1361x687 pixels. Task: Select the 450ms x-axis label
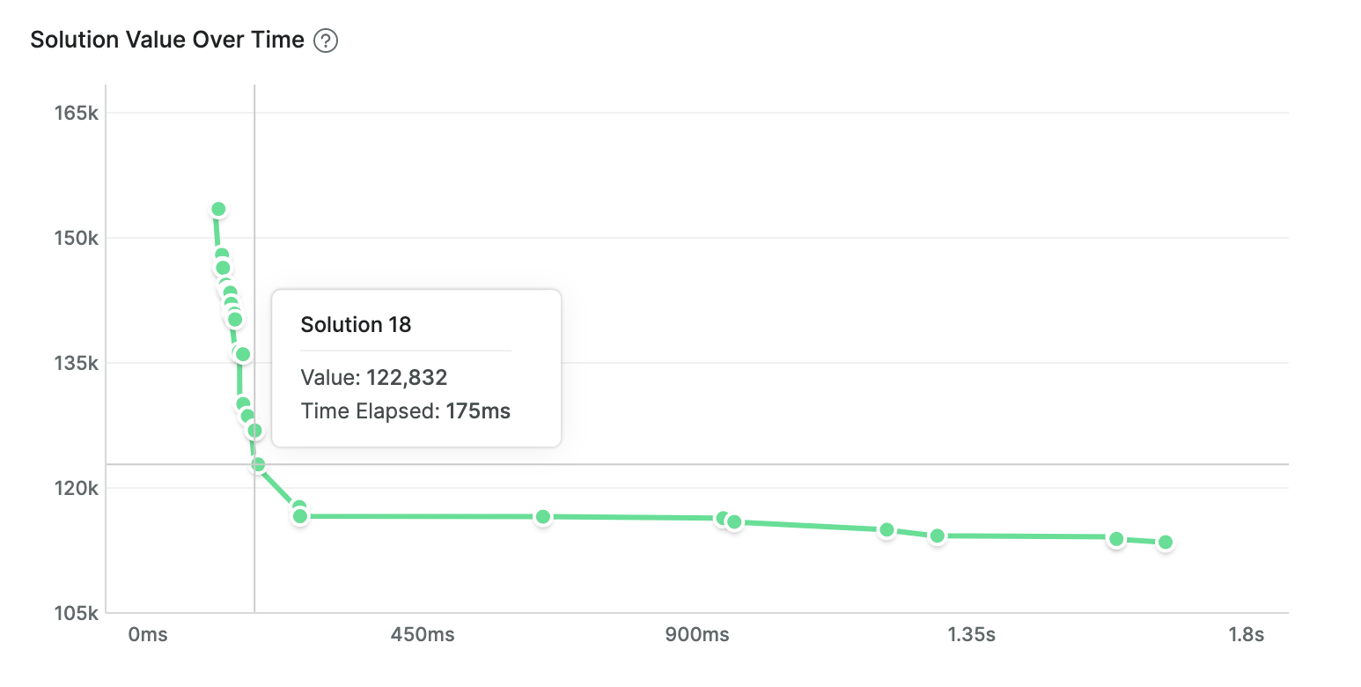click(423, 634)
